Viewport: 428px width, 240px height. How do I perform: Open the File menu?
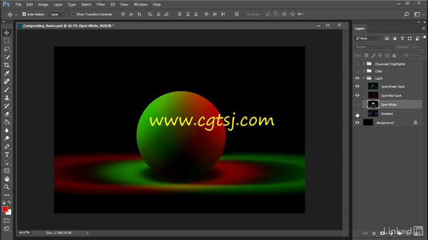point(18,4)
